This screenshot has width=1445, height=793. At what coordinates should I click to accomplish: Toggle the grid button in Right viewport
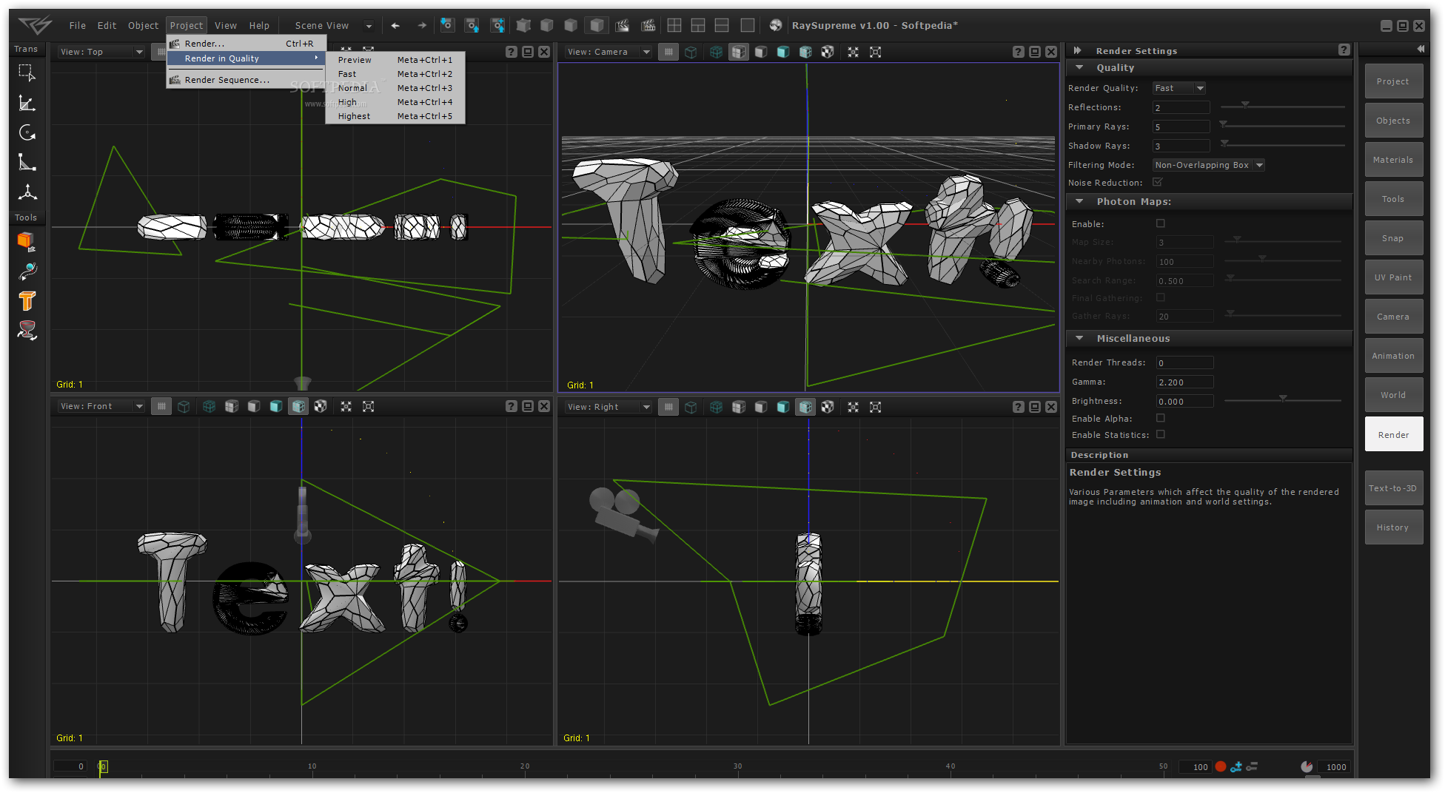pyautogui.click(x=668, y=407)
